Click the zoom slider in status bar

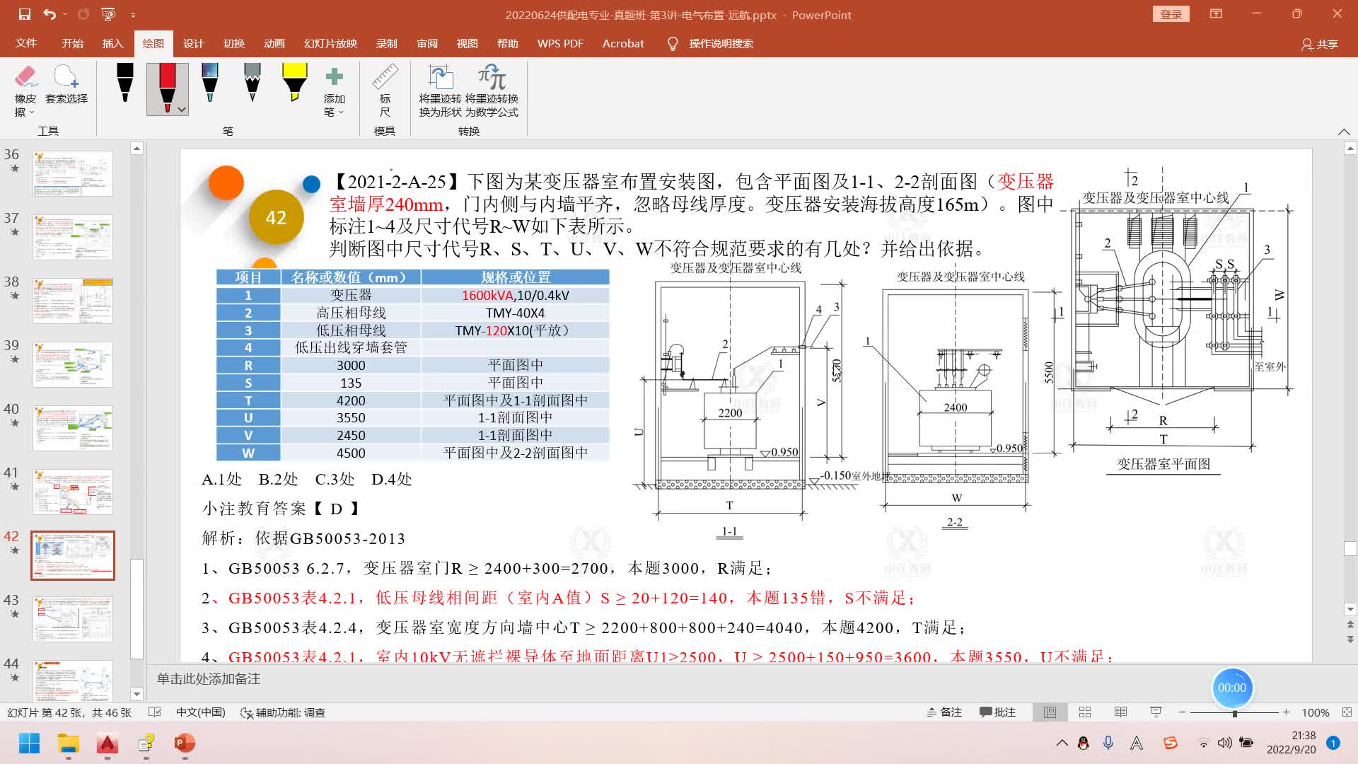(x=1234, y=712)
